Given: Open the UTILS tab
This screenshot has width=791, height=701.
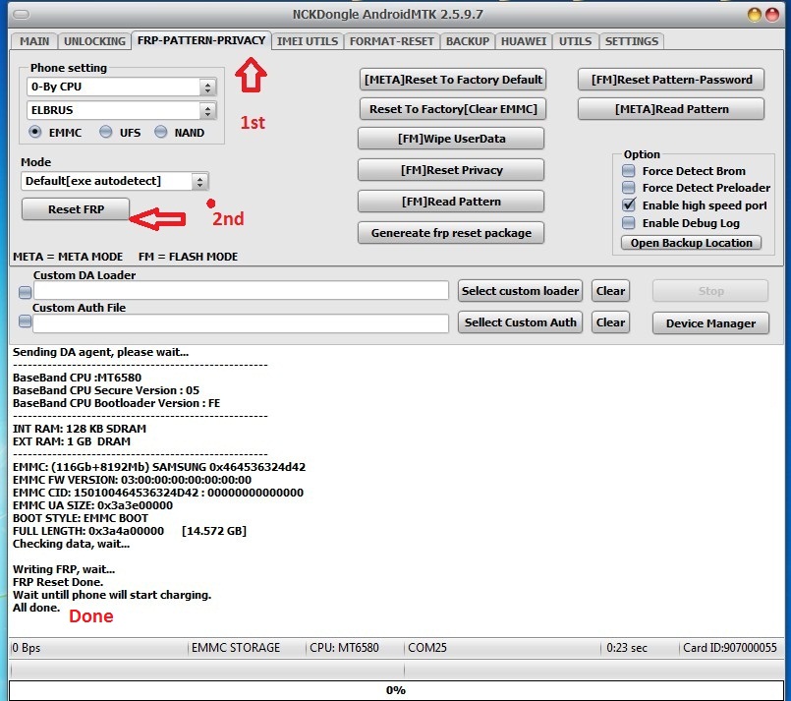Looking at the screenshot, I should pos(575,41).
